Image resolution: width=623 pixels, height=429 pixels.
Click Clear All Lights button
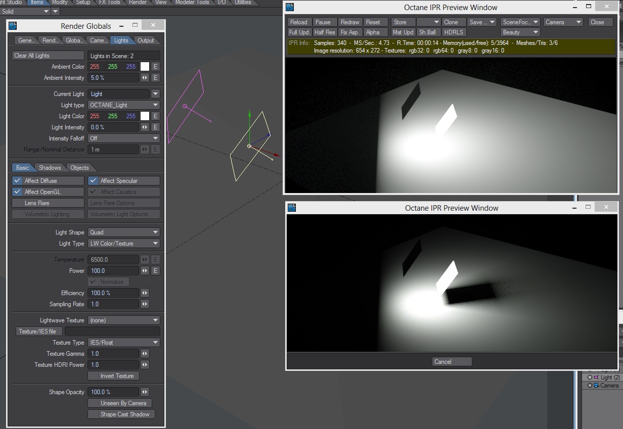[x=48, y=56]
